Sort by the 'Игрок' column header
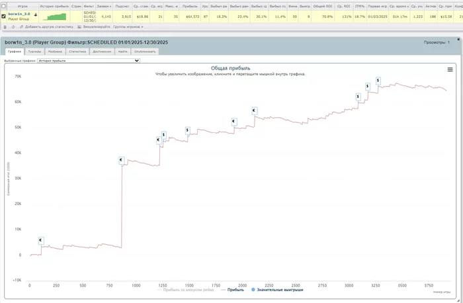Screen dimensions: 463x303 click(x=22, y=6)
